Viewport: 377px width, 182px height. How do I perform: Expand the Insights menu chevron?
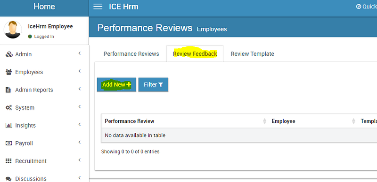(x=80, y=124)
